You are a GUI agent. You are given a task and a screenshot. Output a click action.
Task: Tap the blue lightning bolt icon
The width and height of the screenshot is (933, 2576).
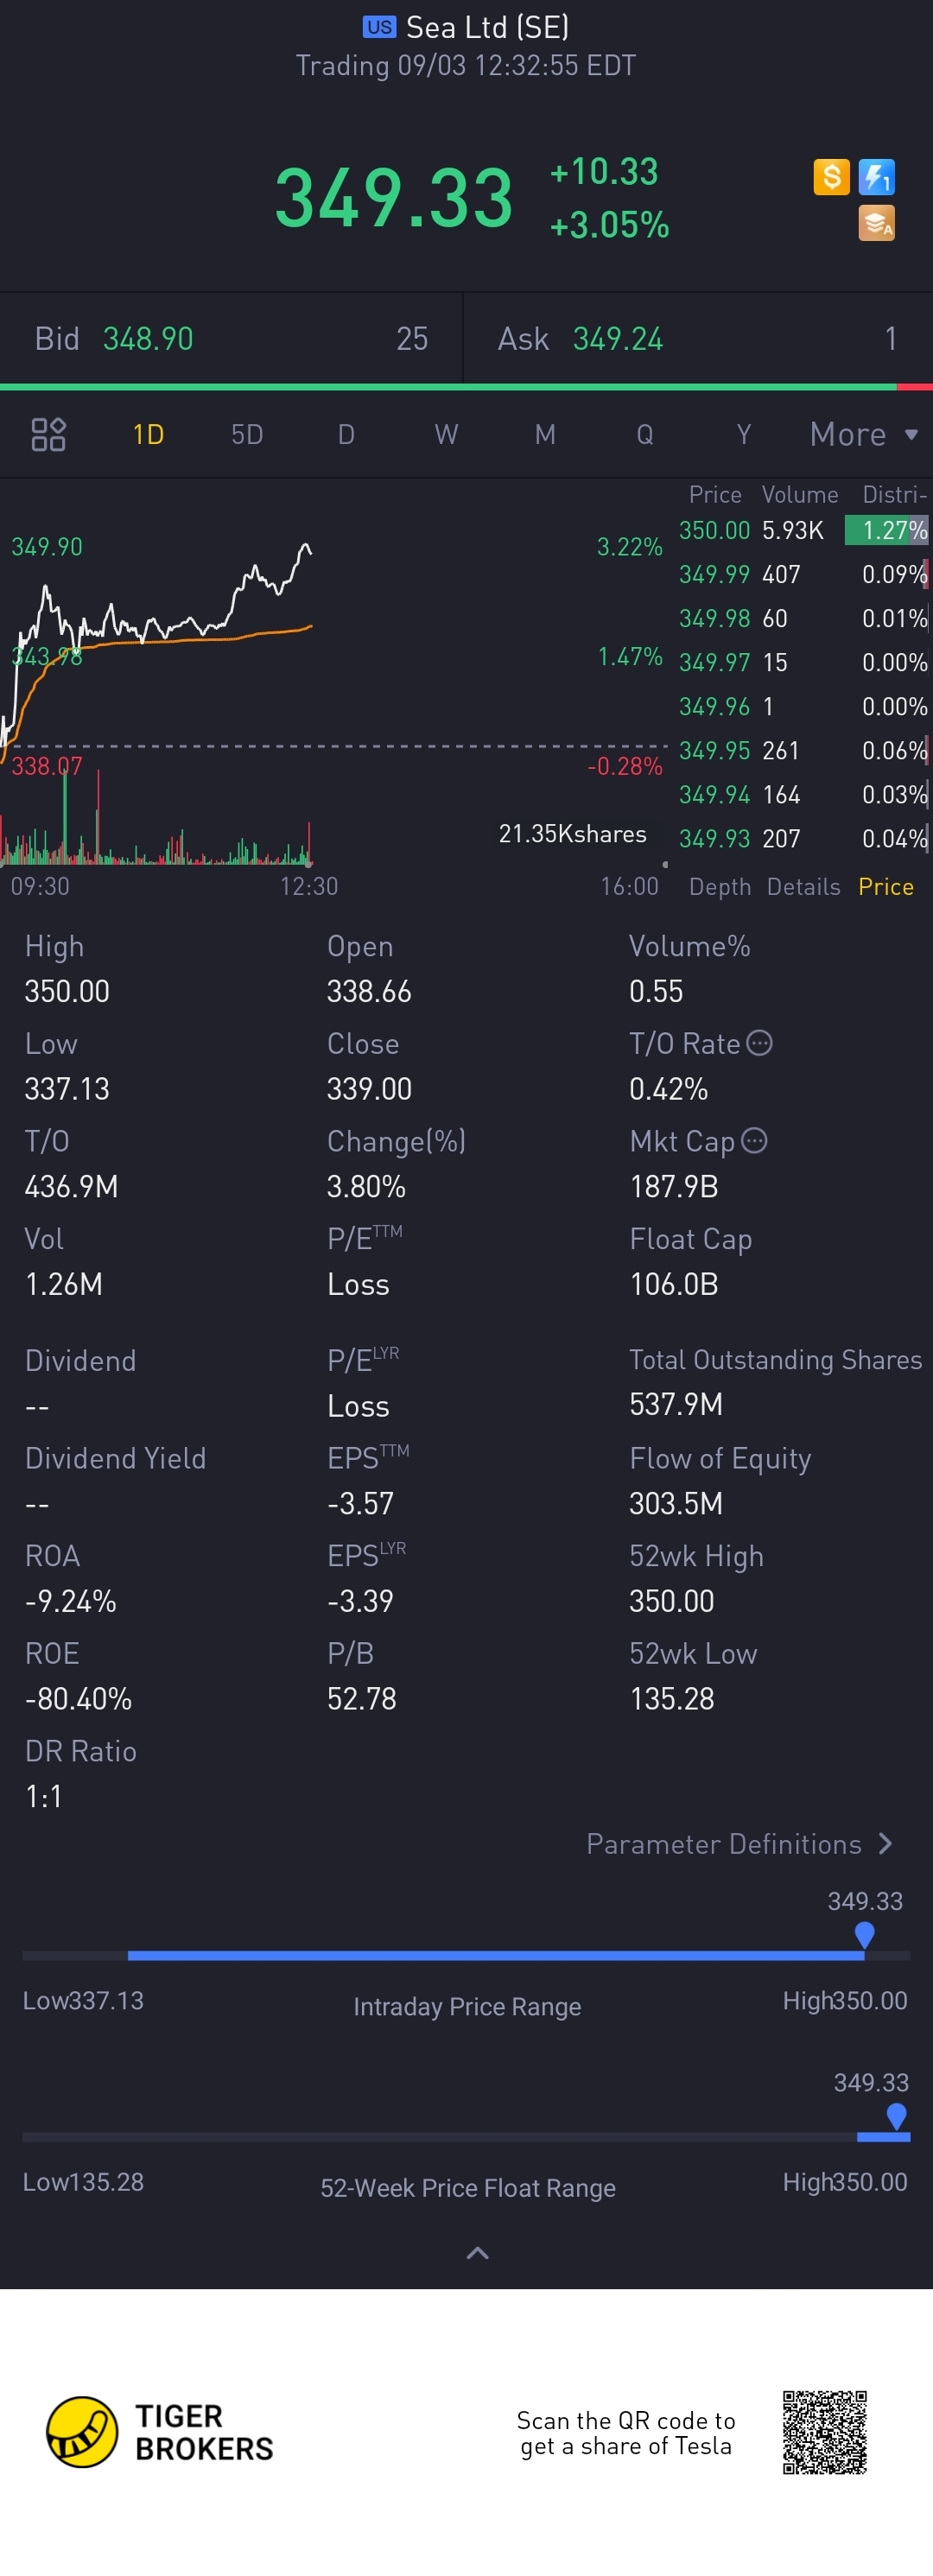(876, 177)
